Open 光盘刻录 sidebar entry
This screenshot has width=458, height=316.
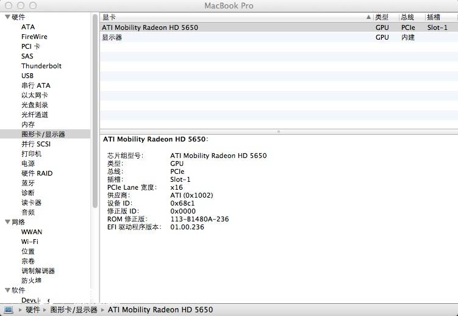tap(35, 105)
